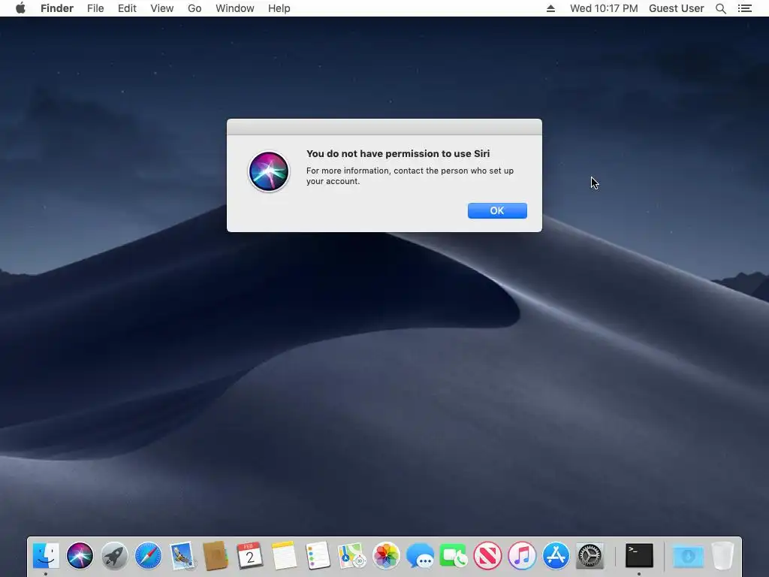Click the Guest User menu

pos(677,8)
